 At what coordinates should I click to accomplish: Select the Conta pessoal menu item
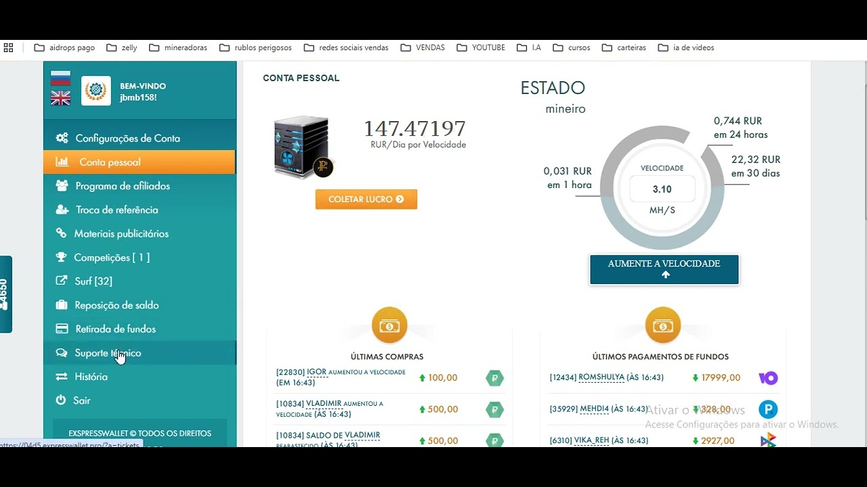pyautogui.click(x=140, y=162)
